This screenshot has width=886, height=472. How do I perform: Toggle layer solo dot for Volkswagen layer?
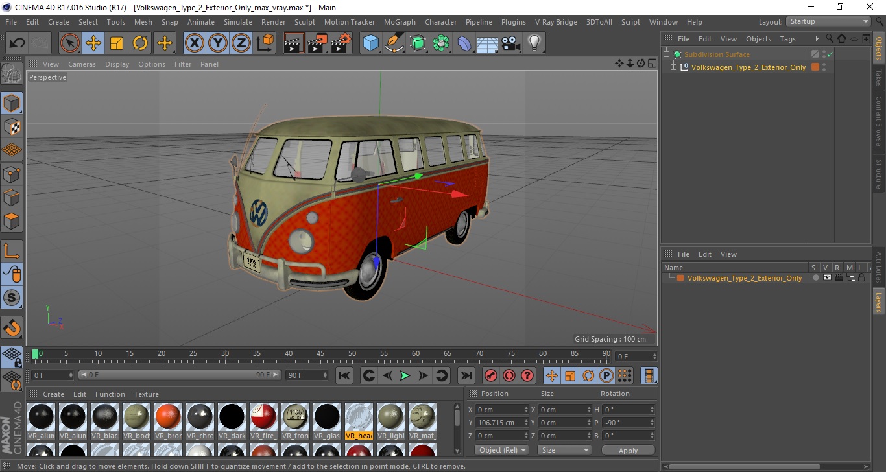pyautogui.click(x=816, y=277)
